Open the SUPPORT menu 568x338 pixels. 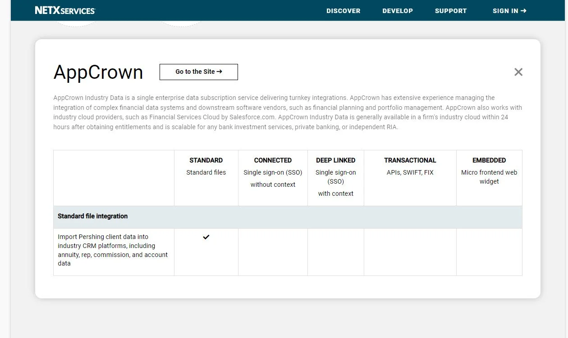pyautogui.click(x=450, y=11)
